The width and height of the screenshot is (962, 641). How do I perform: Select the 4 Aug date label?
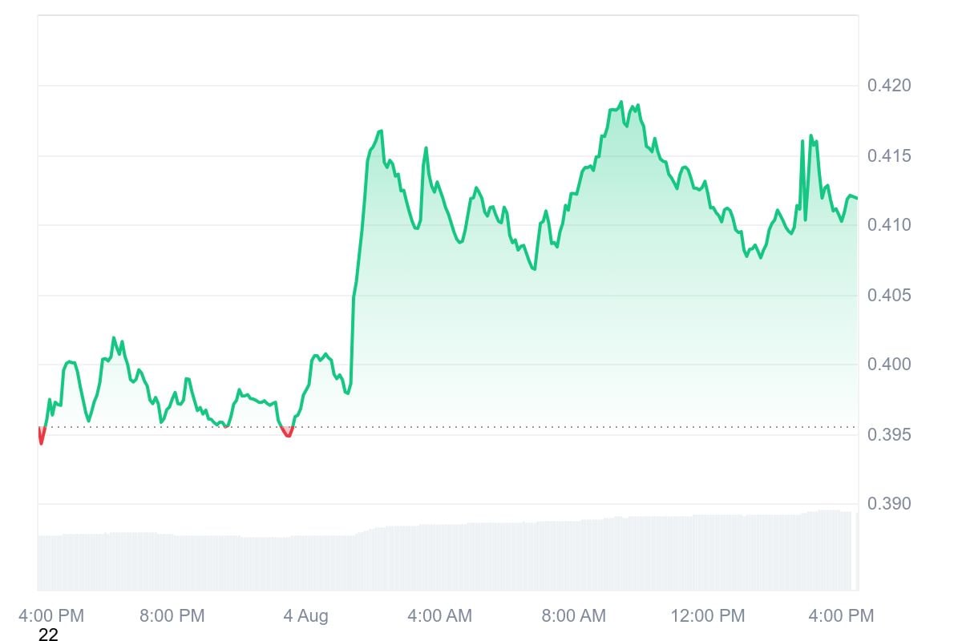pyautogui.click(x=306, y=616)
